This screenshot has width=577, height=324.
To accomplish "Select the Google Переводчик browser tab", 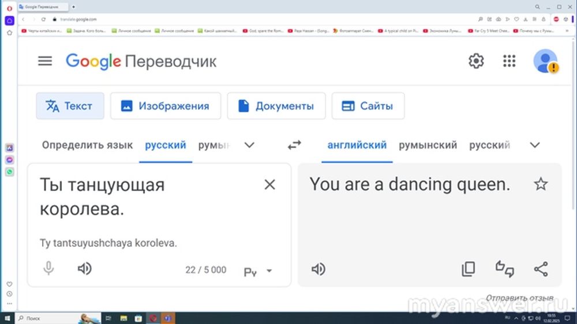I will click(43, 6).
